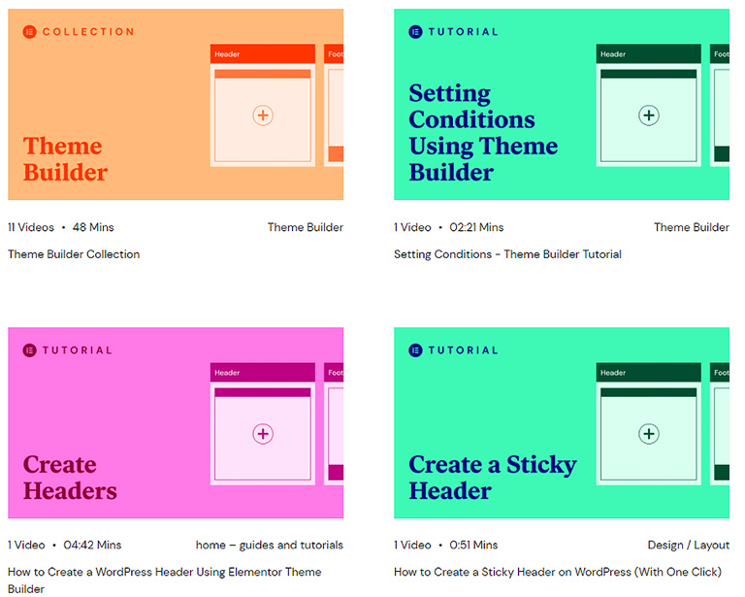Click plus icon in orange Theme Builder thumbnail
Viewport: 745px width, 597px height.
pyautogui.click(x=263, y=115)
